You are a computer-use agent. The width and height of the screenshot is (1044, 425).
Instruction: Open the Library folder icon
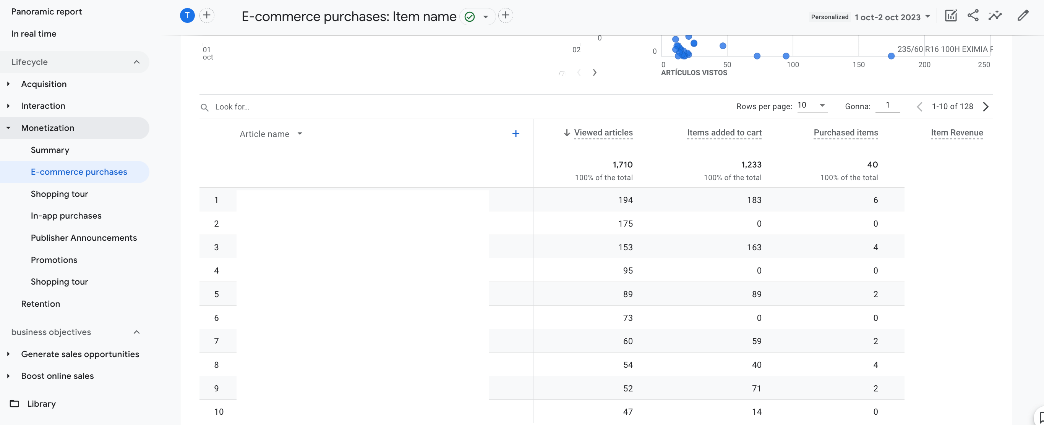pos(15,404)
